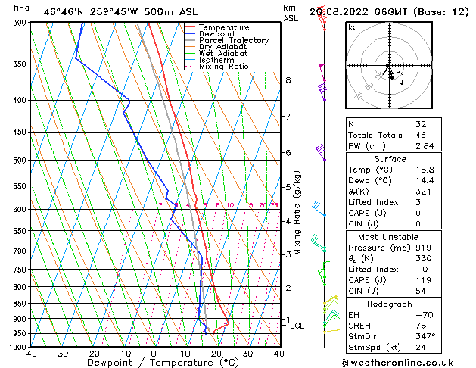Click the Most Unstable CIN value 54

pyautogui.click(x=421, y=291)
